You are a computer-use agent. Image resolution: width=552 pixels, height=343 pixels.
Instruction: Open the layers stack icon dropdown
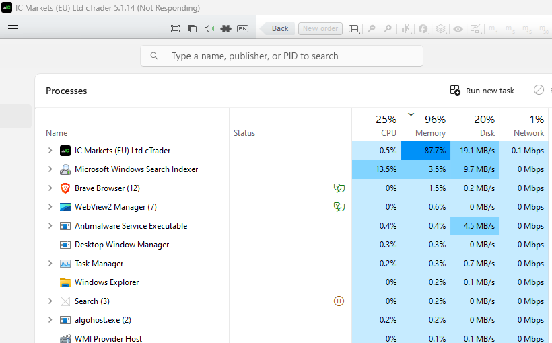441,29
